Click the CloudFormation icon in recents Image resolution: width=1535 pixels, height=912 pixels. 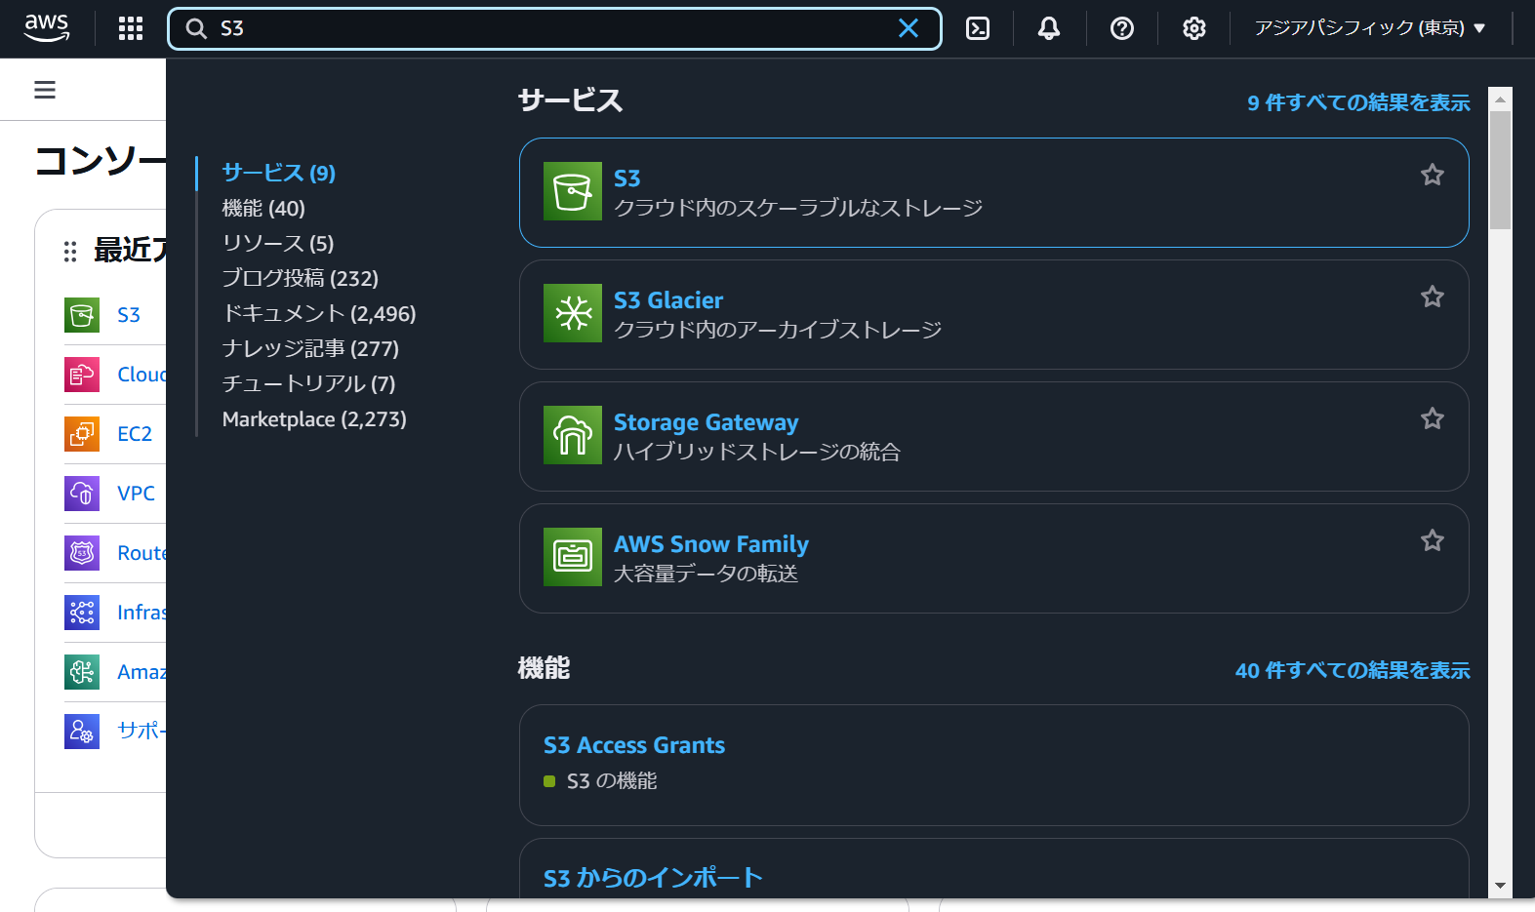pos(82,375)
